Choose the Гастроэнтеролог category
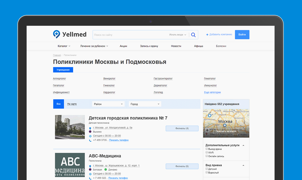Screen dimensions: 302x180 (x=163, y=79)
